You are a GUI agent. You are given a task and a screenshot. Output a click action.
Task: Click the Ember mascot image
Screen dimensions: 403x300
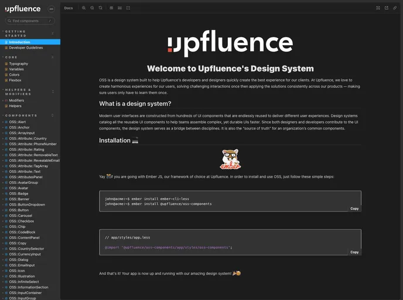230,159
